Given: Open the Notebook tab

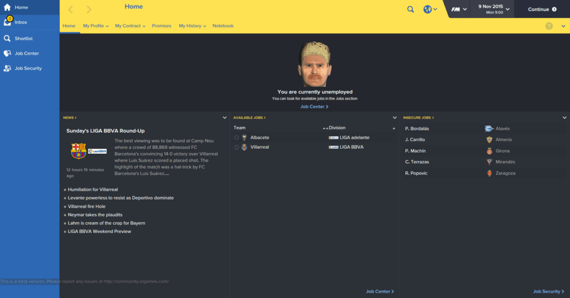Looking at the screenshot, I should tap(223, 26).
